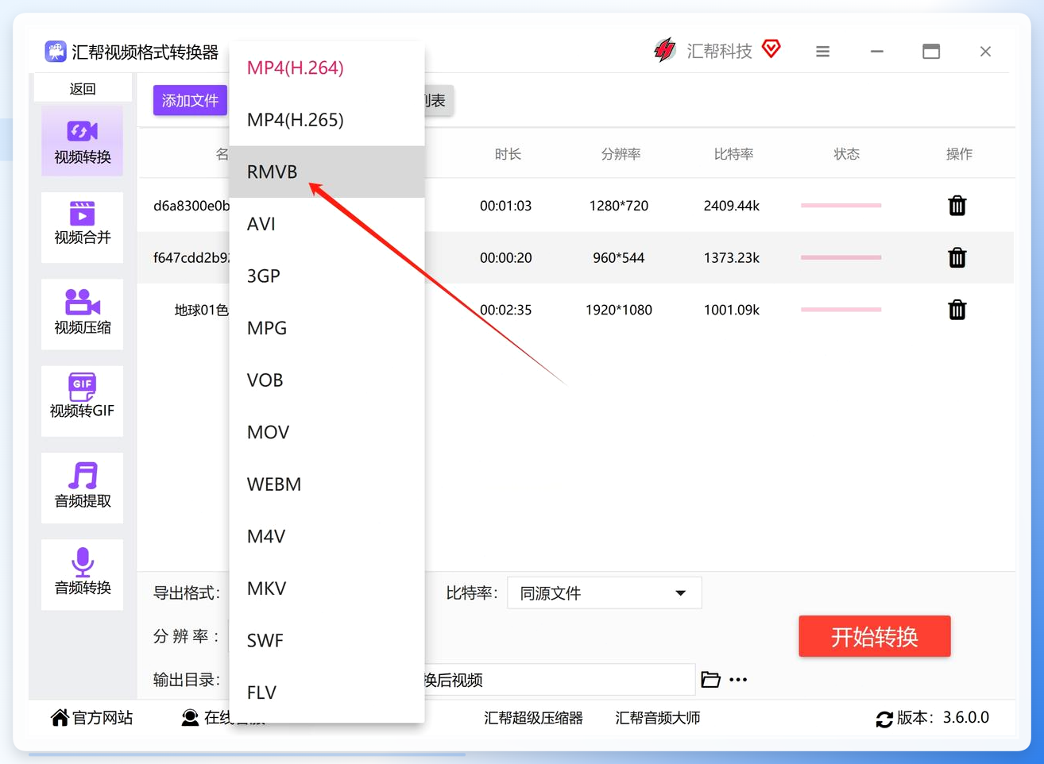
Task: Choose MOV as the output format
Action: (x=327, y=432)
